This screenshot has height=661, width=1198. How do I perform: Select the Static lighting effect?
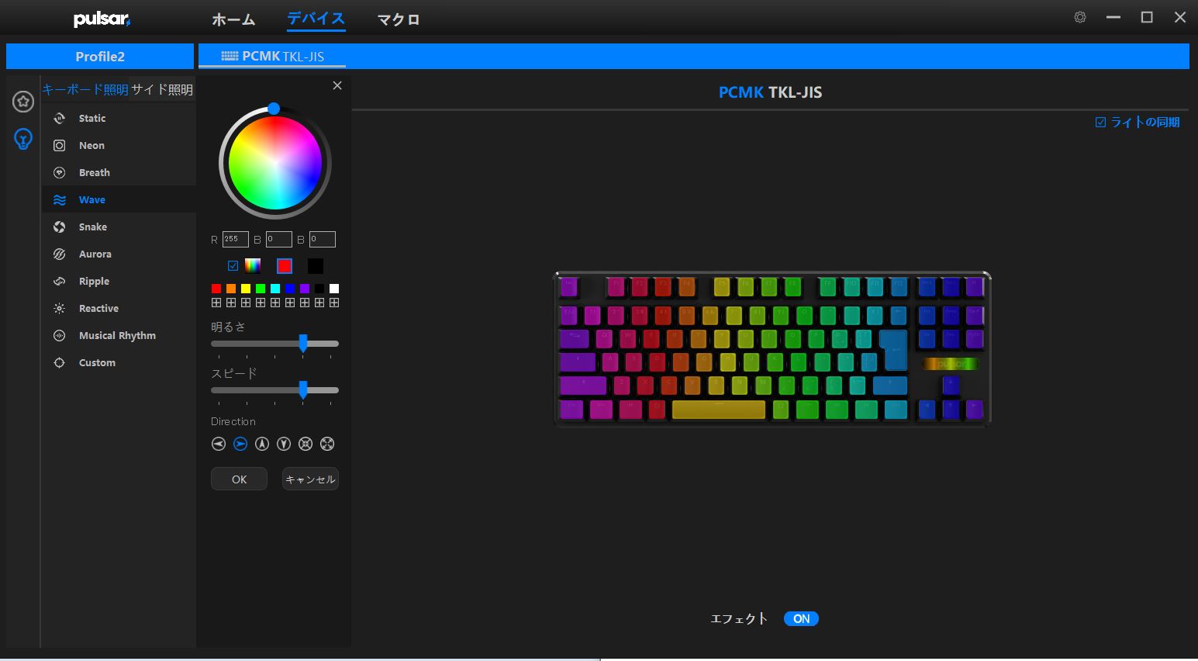pos(119,118)
